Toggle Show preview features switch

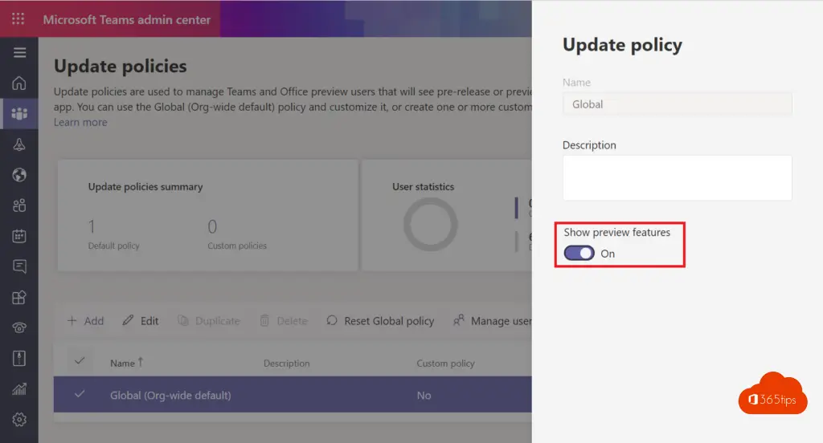point(579,254)
